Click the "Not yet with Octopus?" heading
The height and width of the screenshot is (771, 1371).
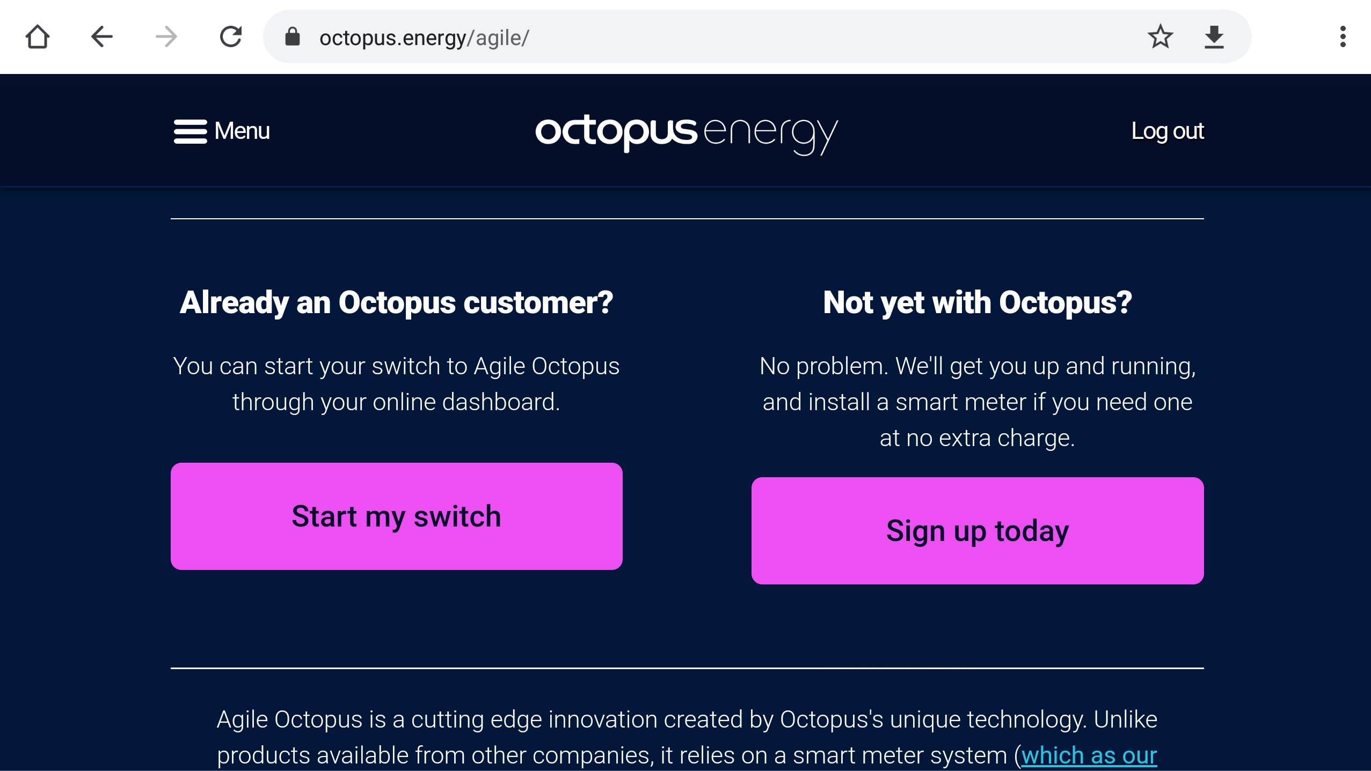978,303
